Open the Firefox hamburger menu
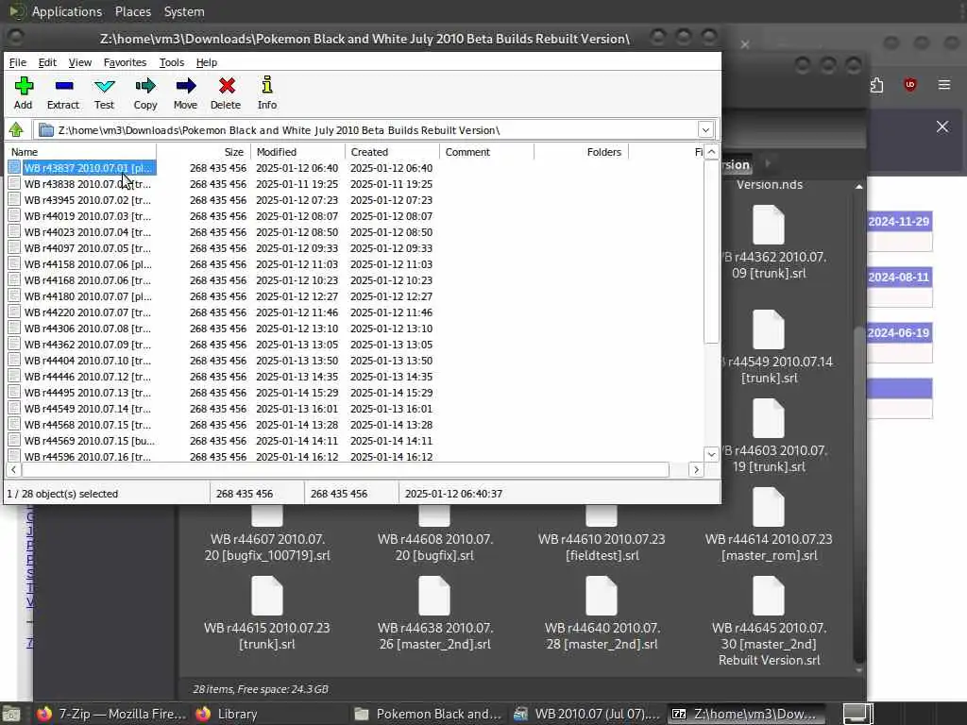The height and width of the screenshot is (725, 967). click(x=944, y=84)
